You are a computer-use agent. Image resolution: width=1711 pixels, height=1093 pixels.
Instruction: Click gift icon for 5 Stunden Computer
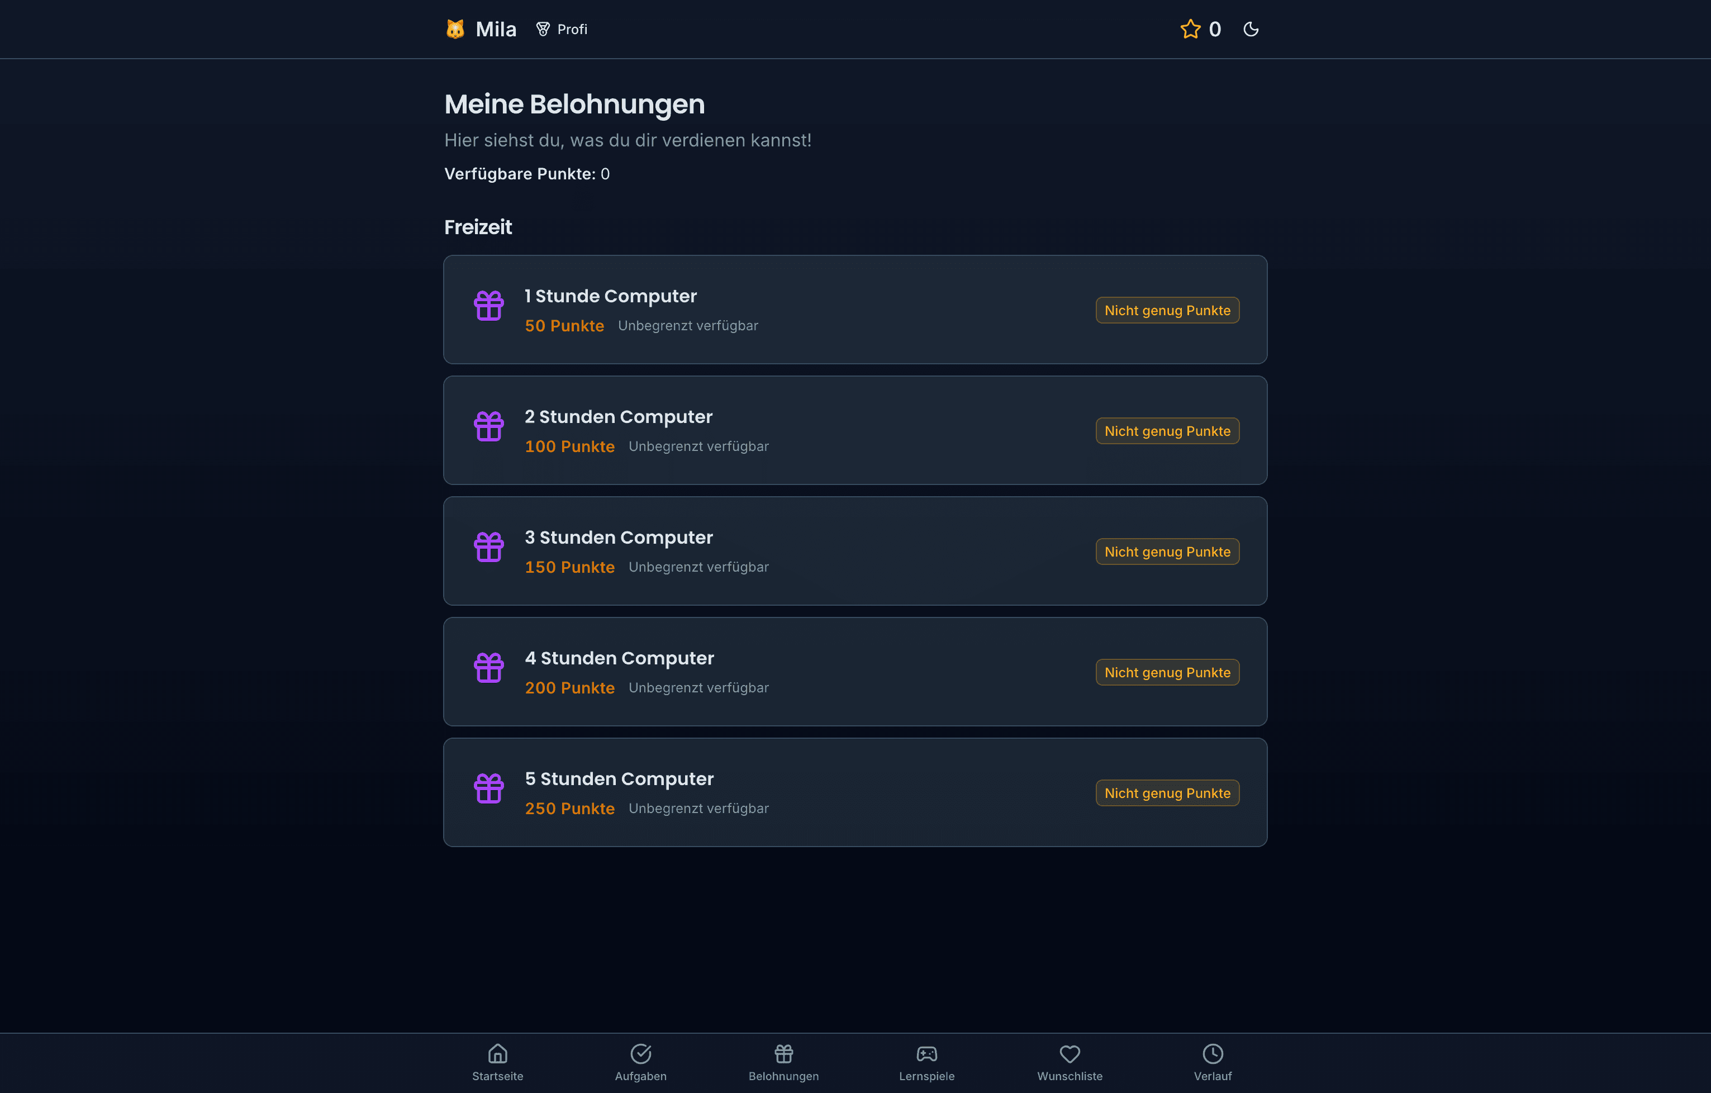click(x=489, y=789)
